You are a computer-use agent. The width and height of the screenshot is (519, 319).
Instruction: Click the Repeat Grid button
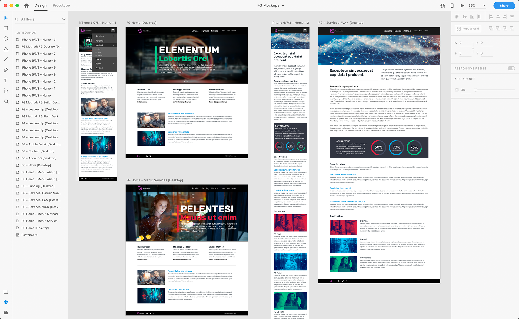pyautogui.click(x=468, y=29)
